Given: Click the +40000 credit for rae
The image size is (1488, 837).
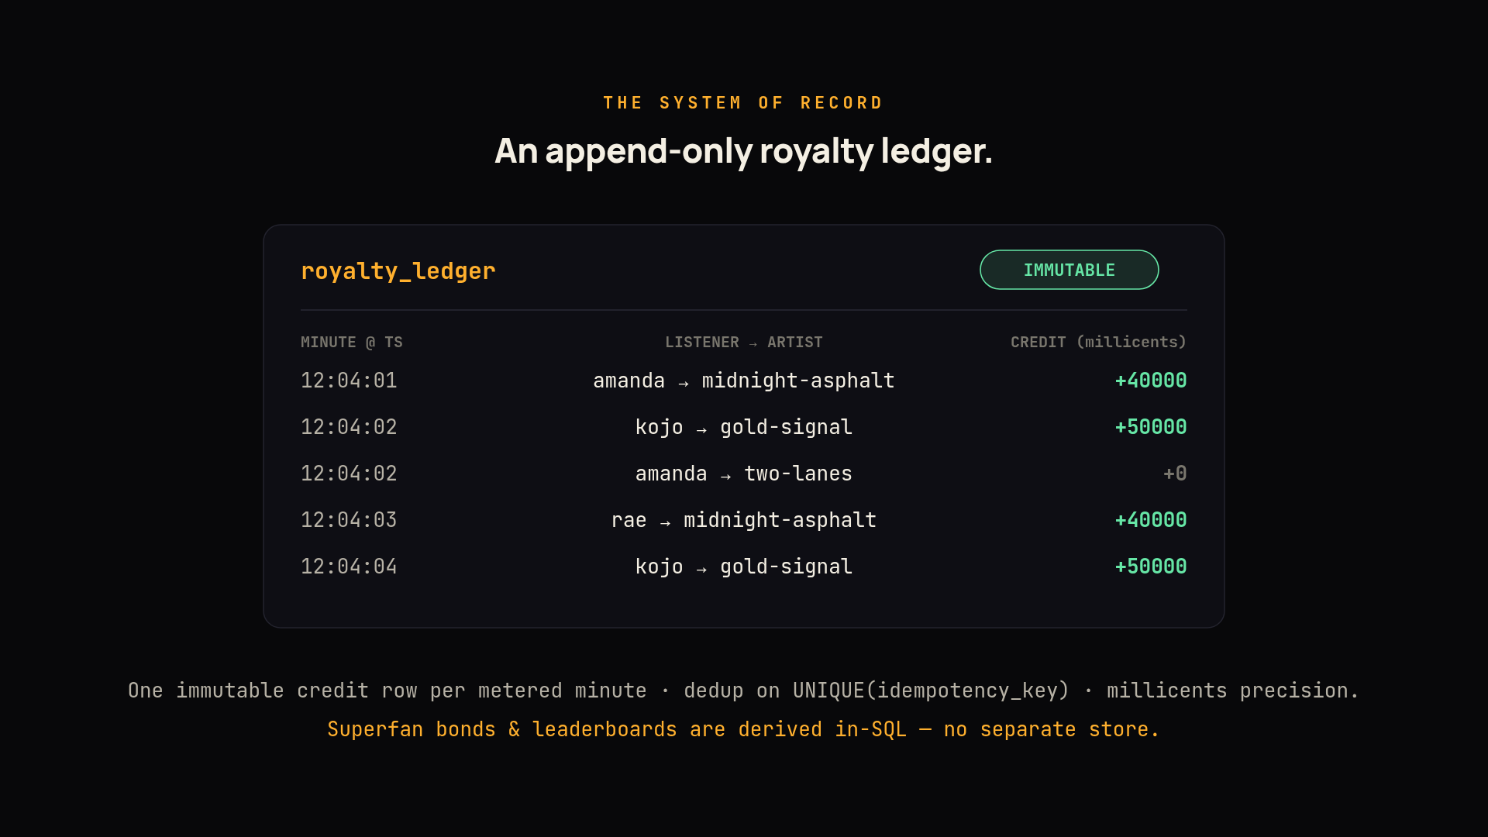Looking at the screenshot, I should tap(1151, 520).
